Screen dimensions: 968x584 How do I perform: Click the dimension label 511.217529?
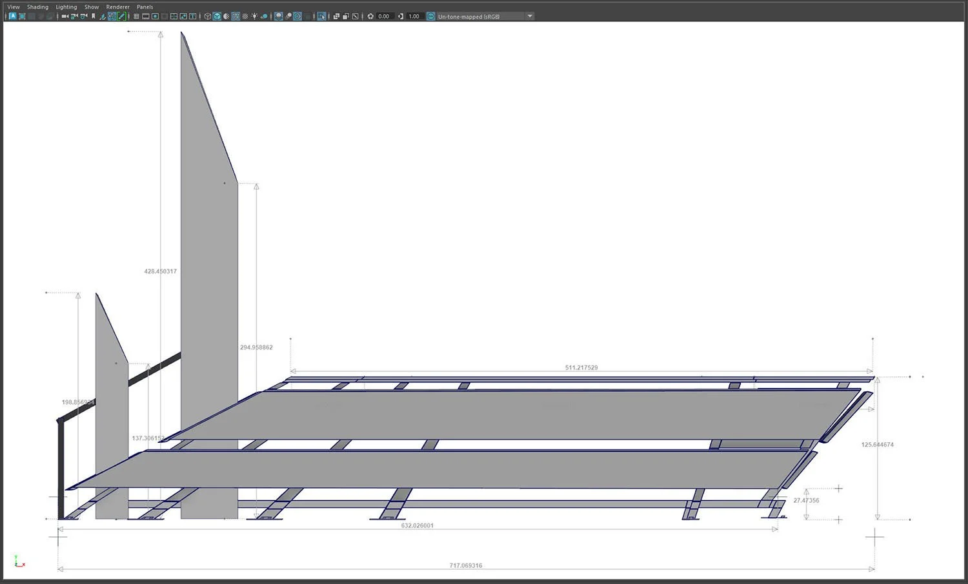581,367
